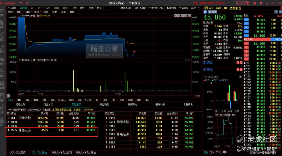Click the 多股 button

[x=55, y=12]
